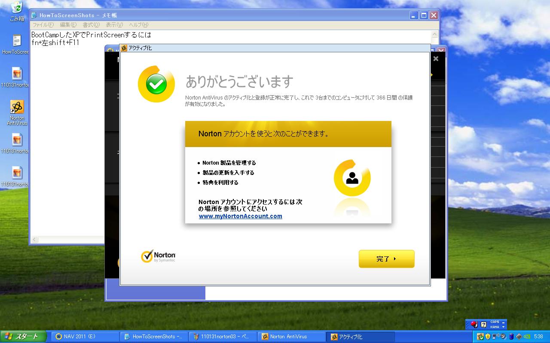The height and width of the screenshot is (343, 550).
Task: Open the 編集(E) menu in Notepad
Action: tap(68, 25)
